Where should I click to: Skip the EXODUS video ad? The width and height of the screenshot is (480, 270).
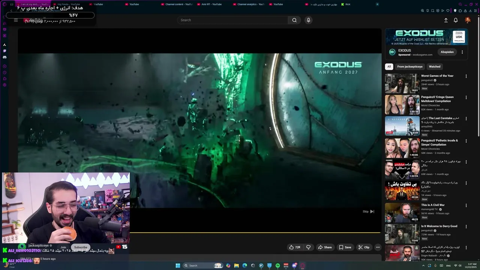click(368, 211)
